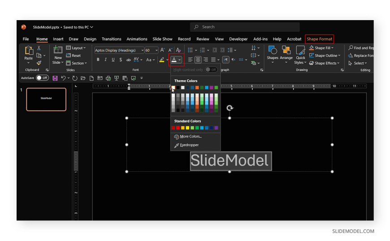Switch to the Transitions tab
The image size is (390, 241).
tap(112, 39)
